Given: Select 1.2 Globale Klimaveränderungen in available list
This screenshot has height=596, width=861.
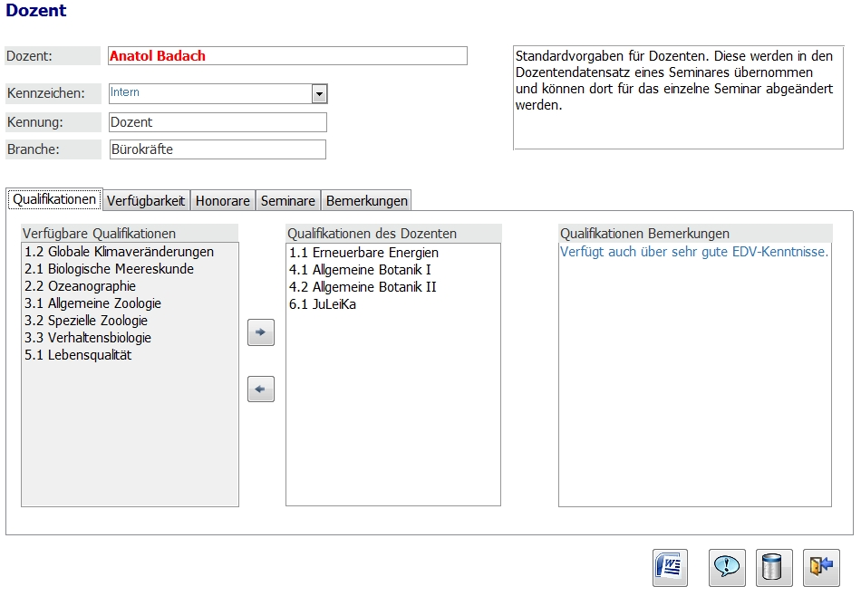Looking at the screenshot, I should (119, 252).
